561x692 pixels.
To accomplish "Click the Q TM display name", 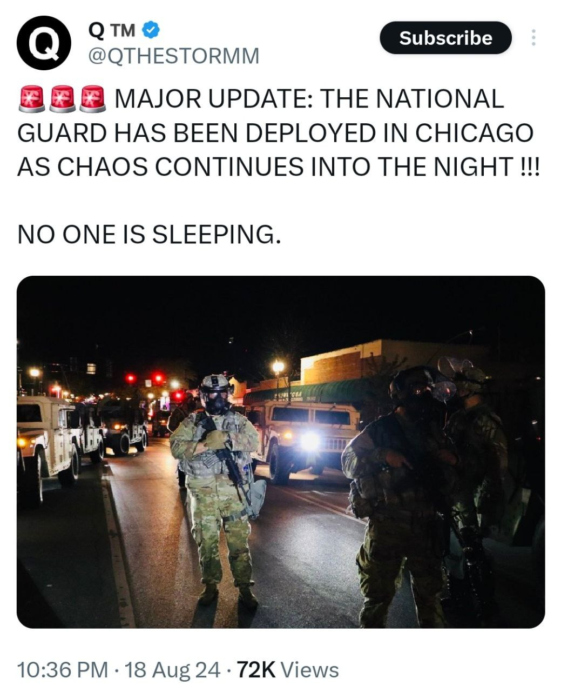I will 111,31.
